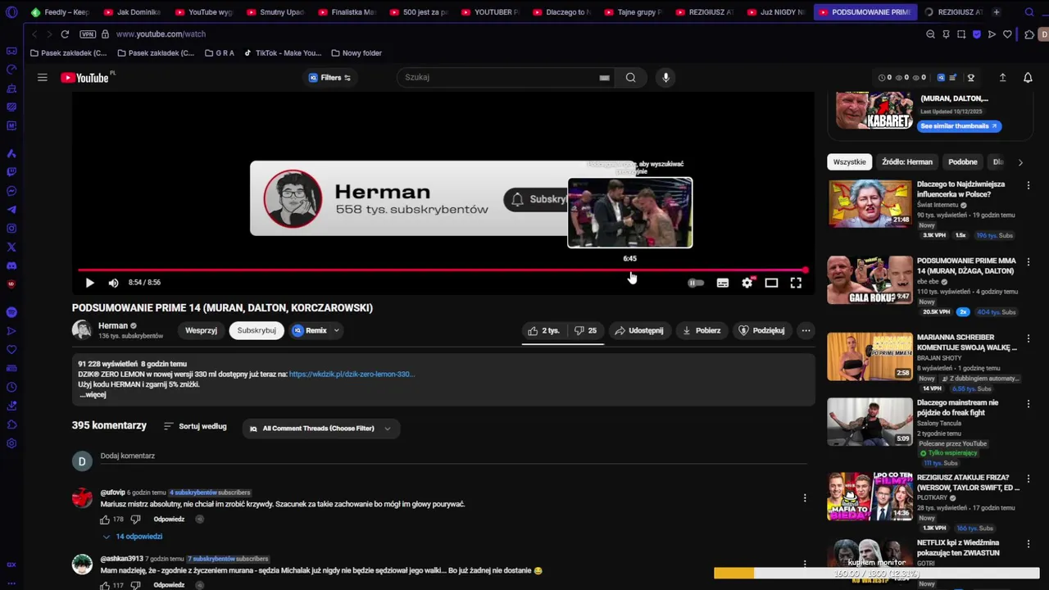The image size is (1049, 590).
Task: Open the Remix dropdown arrow
Action: click(x=336, y=330)
